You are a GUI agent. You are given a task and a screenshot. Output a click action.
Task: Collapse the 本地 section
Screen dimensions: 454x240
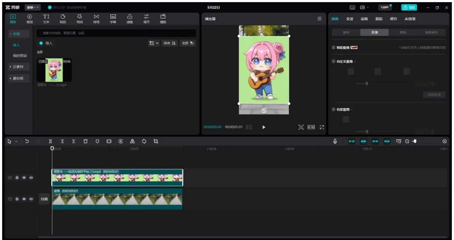point(19,34)
